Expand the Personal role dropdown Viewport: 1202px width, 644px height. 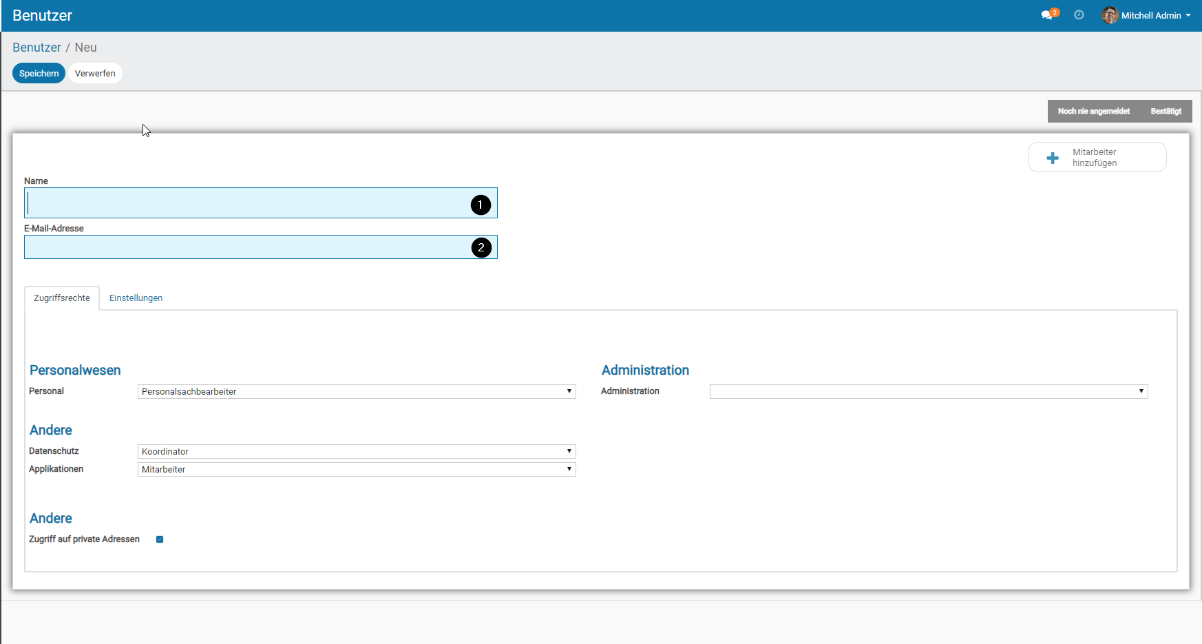tap(357, 392)
